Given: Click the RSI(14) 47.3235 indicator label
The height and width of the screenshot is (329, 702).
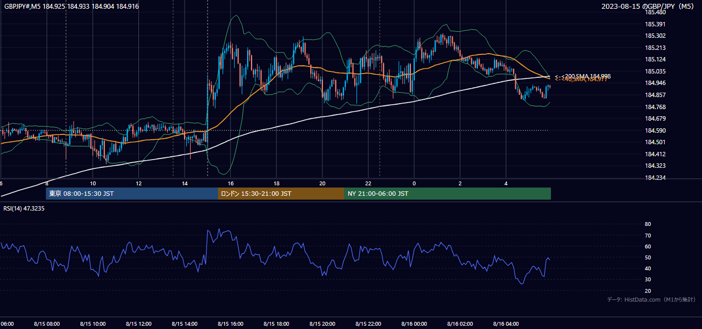Looking at the screenshot, I should [x=24, y=208].
